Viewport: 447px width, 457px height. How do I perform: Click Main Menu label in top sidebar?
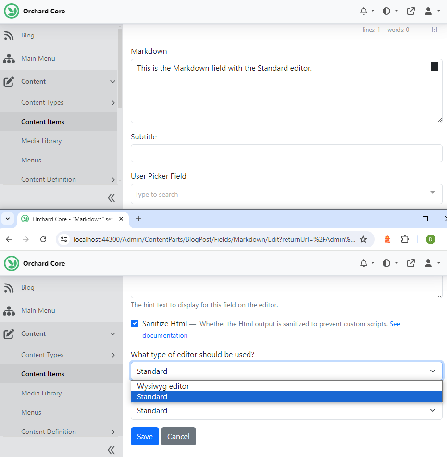38,58
